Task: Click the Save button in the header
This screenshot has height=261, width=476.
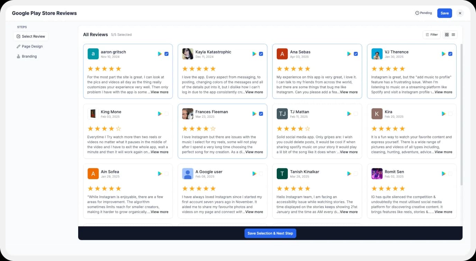Action: (x=444, y=13)
